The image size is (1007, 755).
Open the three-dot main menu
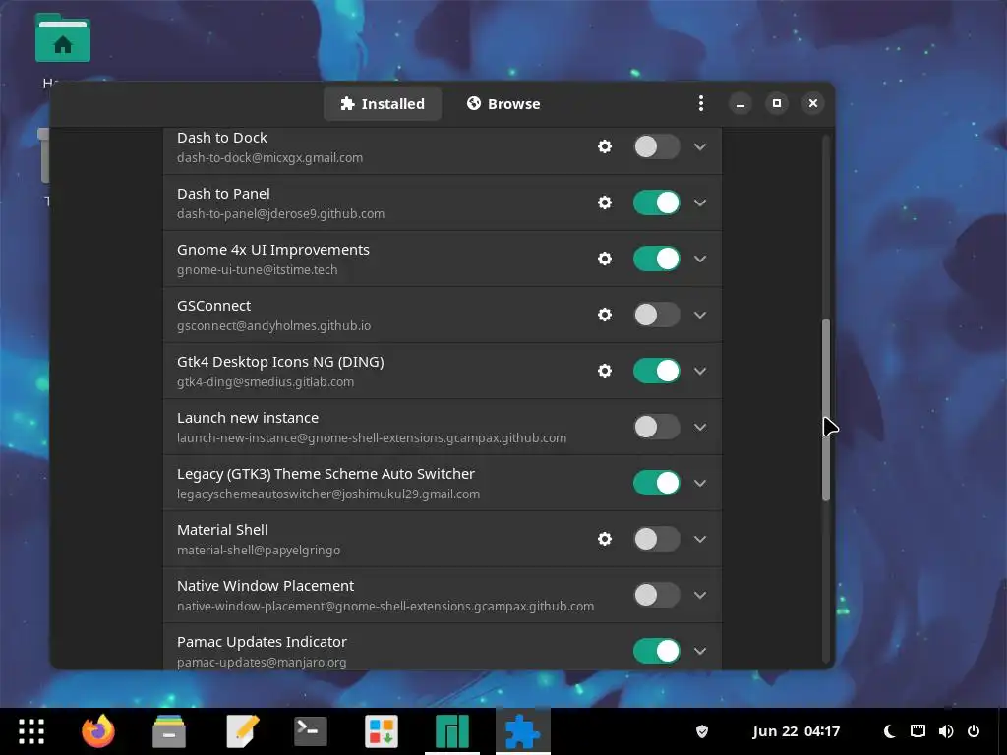(x=700, y=103)
